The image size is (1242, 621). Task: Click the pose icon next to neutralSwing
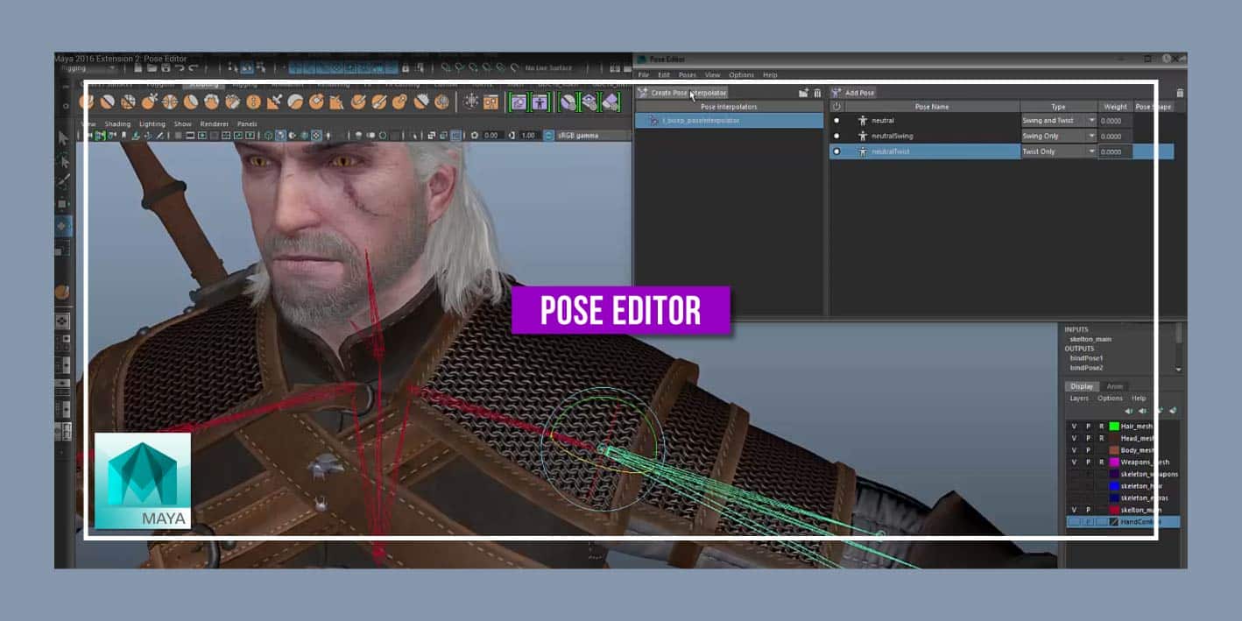click(x=862, y=137)
